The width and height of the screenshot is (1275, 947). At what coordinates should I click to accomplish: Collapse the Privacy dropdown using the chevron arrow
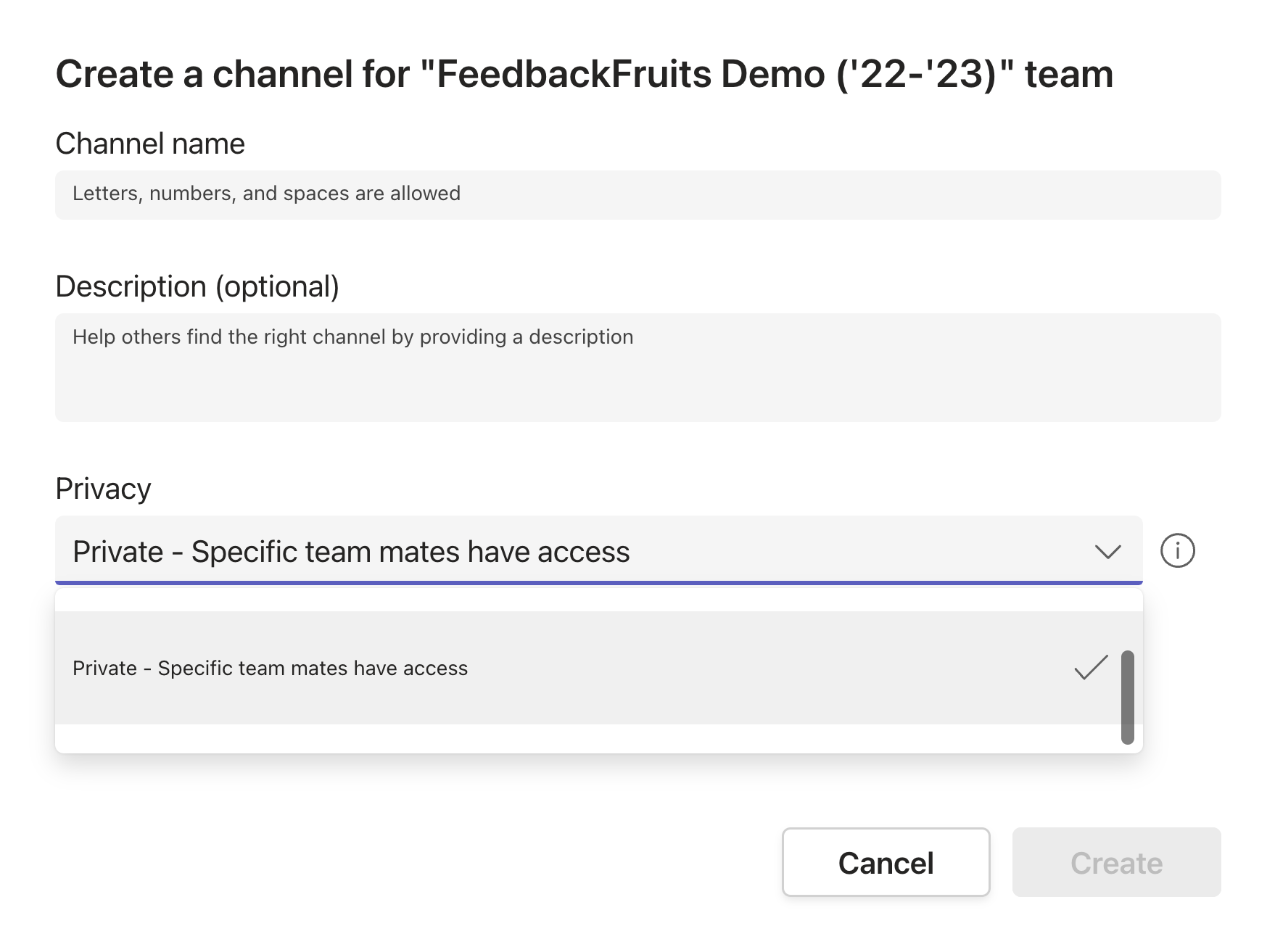pos(1107,552)
